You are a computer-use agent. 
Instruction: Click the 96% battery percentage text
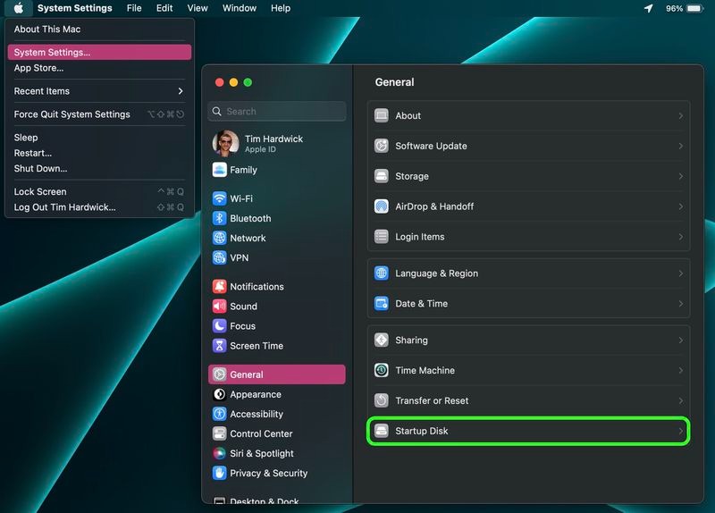674,8
